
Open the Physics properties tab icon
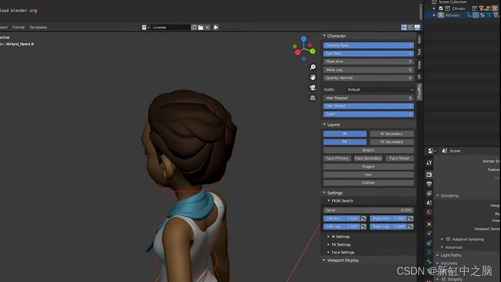click(x=429, y=234)
